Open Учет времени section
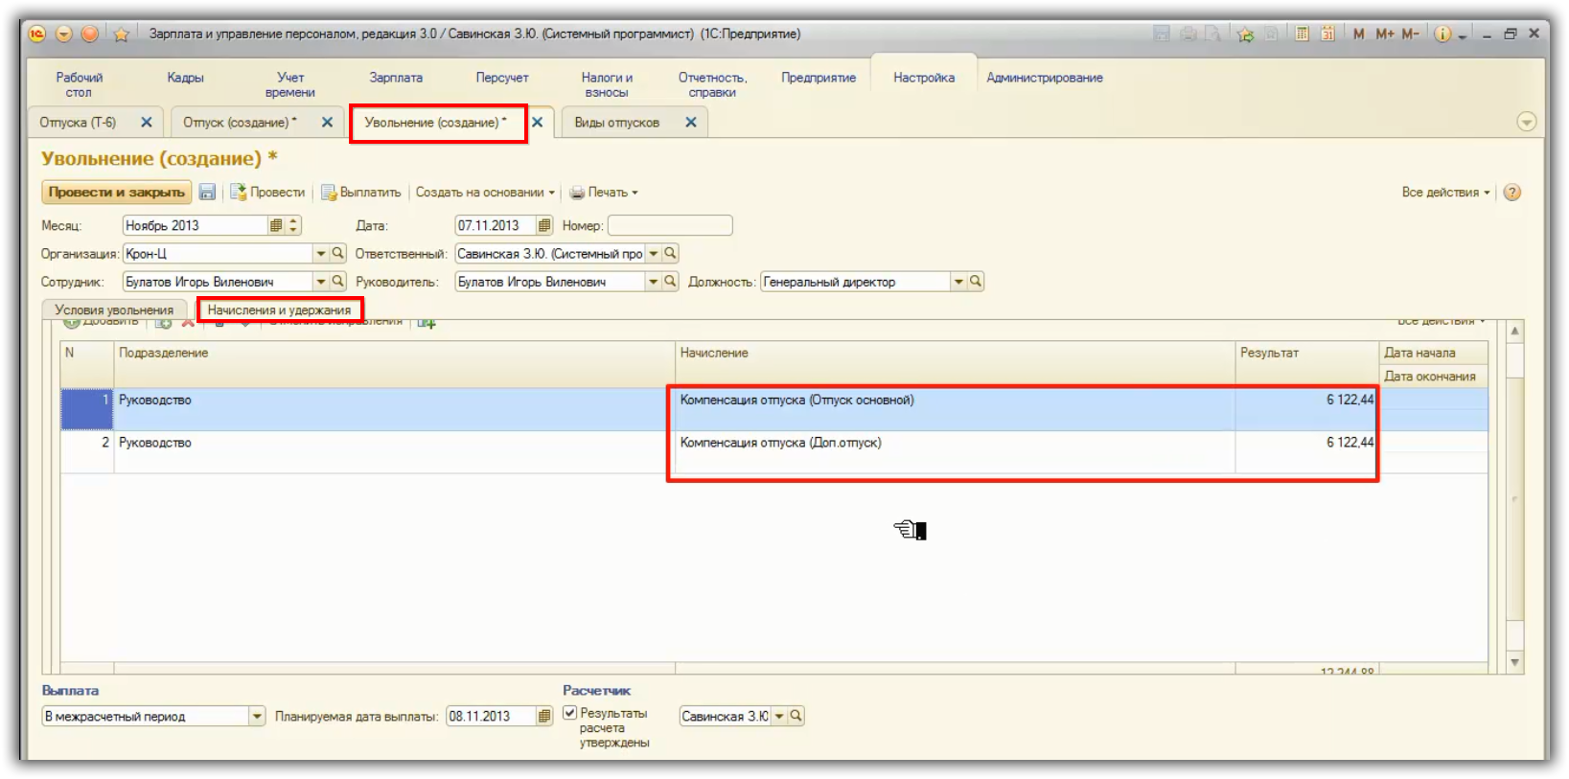The width and height of the screenshot is (1569, 779). 290,85
